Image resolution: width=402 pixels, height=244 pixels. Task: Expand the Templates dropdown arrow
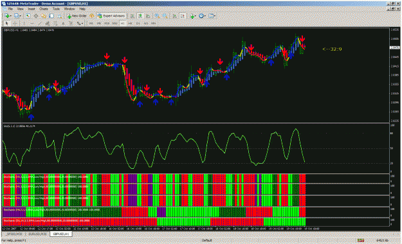[215, 16]
